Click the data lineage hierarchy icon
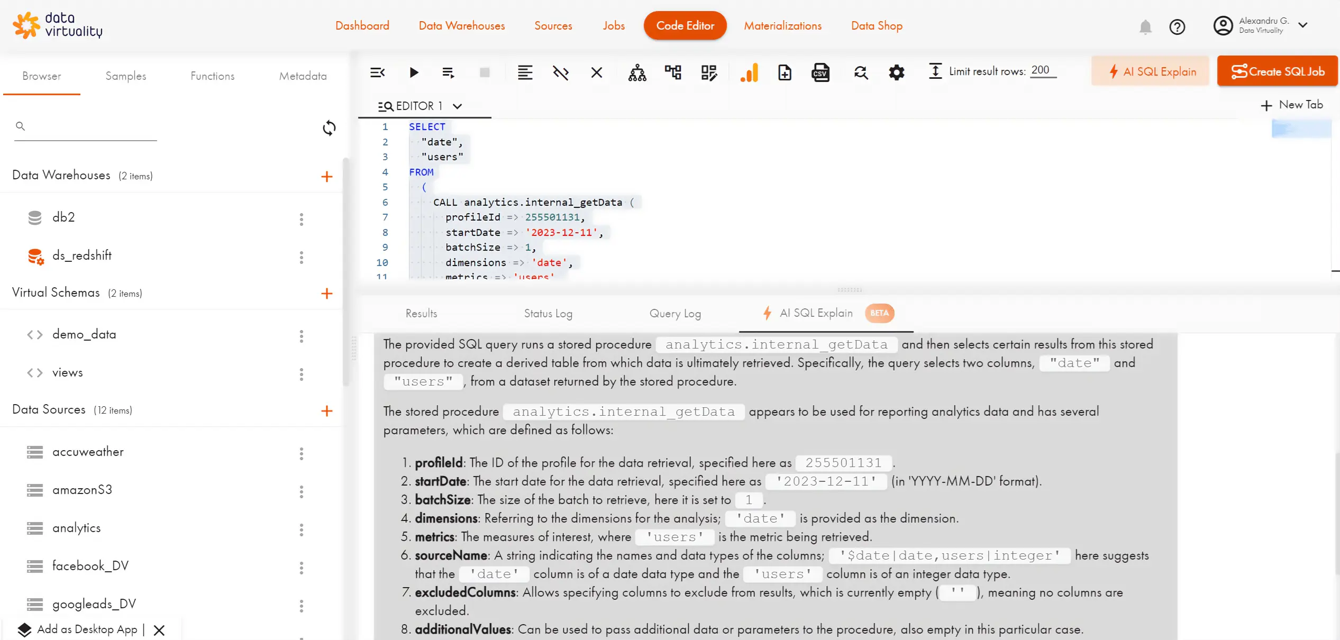Image resolution: width=1340 pixels, height=640 pixels. coord(637,72)
